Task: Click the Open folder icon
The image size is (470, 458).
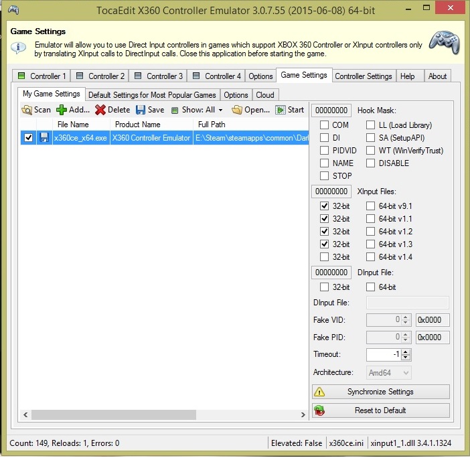Action: 237,110
